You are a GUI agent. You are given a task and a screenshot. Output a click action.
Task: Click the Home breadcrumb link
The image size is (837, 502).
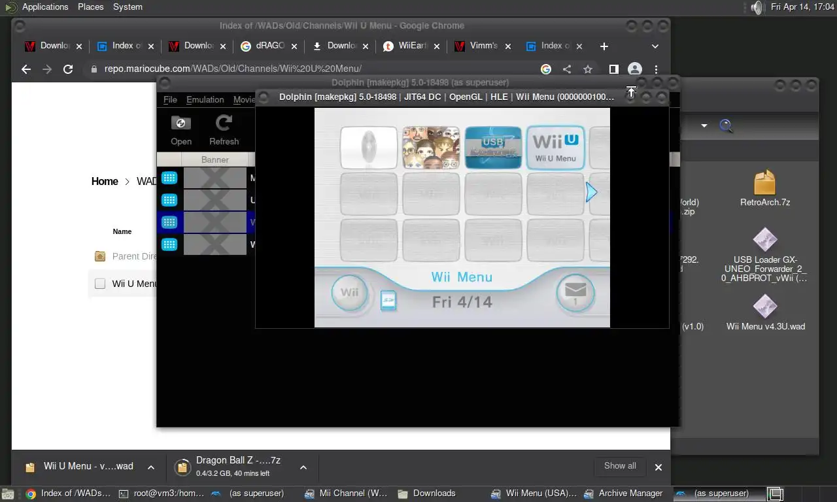105,182
